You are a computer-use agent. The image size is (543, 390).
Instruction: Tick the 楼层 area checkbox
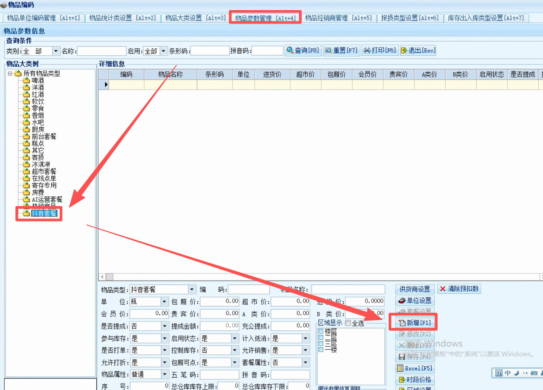(321, 331)
